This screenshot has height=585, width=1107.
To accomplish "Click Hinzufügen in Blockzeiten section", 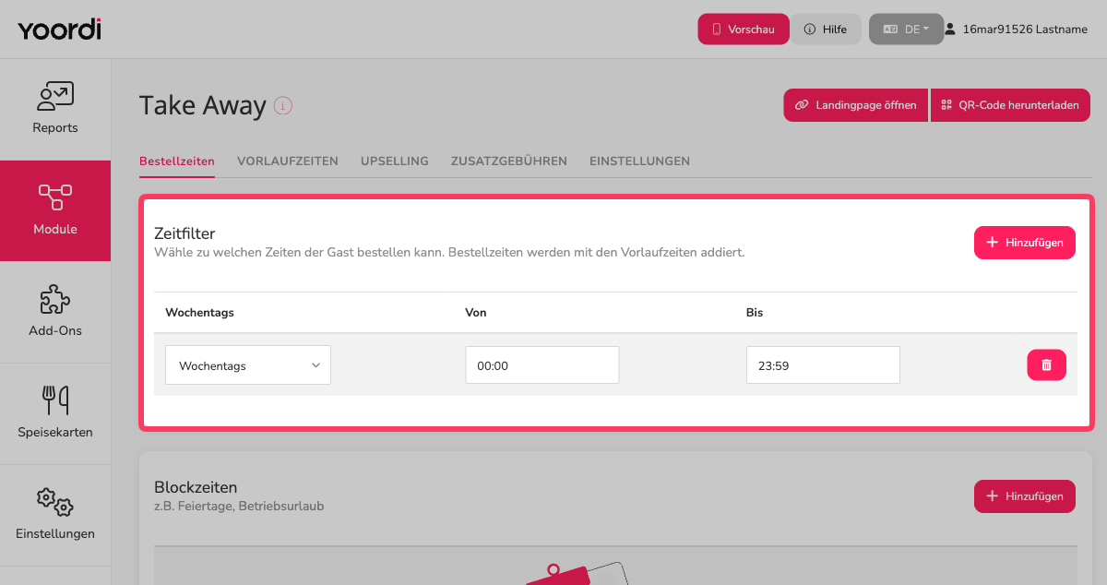I will pyautogui.click(x=1025, y=496).
